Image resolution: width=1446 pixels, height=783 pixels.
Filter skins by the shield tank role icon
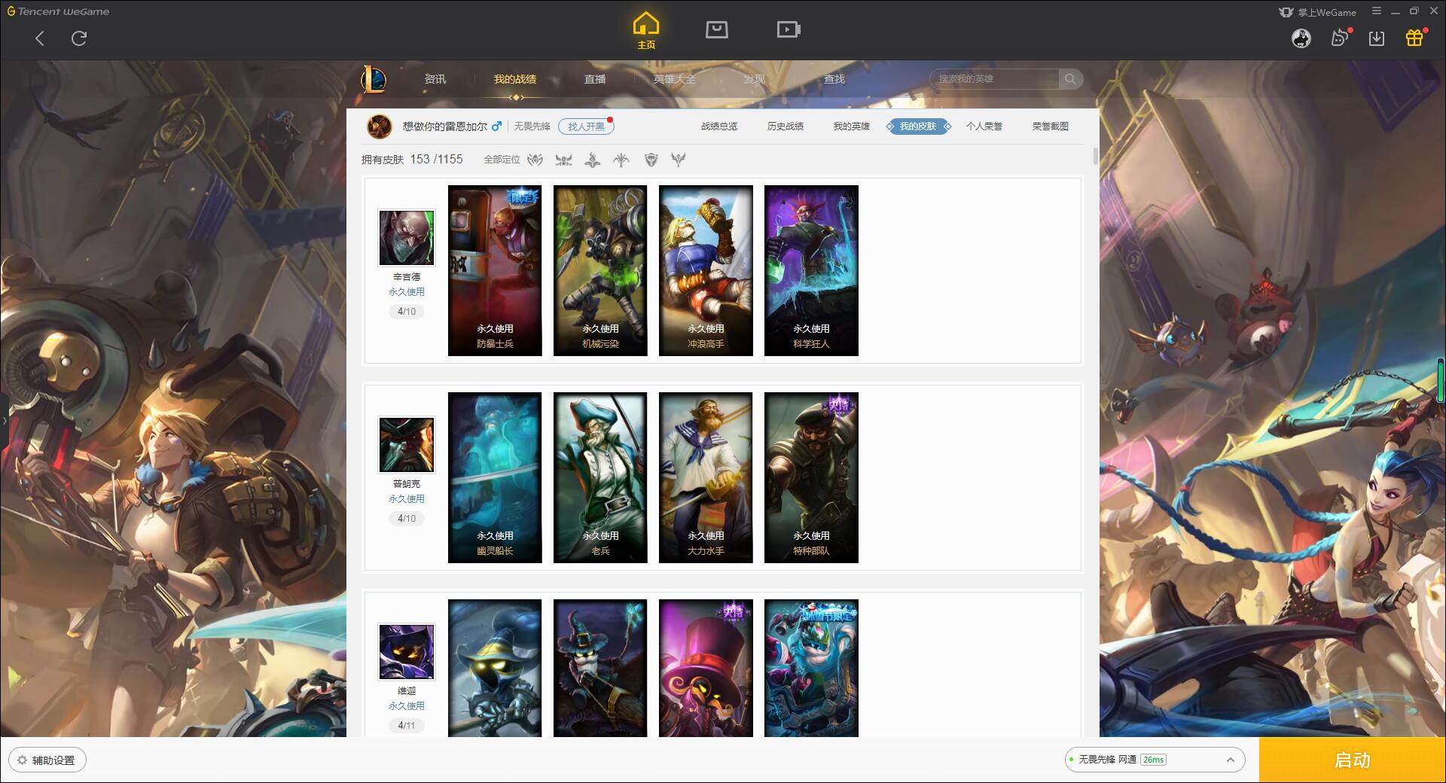coord(651,160)
